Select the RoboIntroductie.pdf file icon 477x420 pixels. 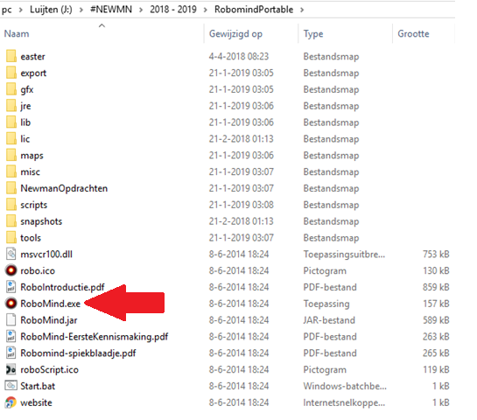click(x=11, y=287)
